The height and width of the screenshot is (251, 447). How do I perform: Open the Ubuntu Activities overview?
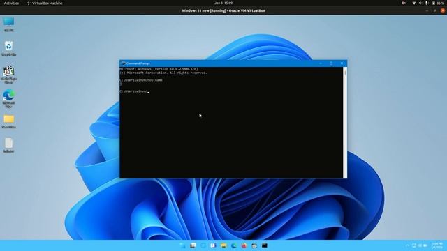point(11,3)
